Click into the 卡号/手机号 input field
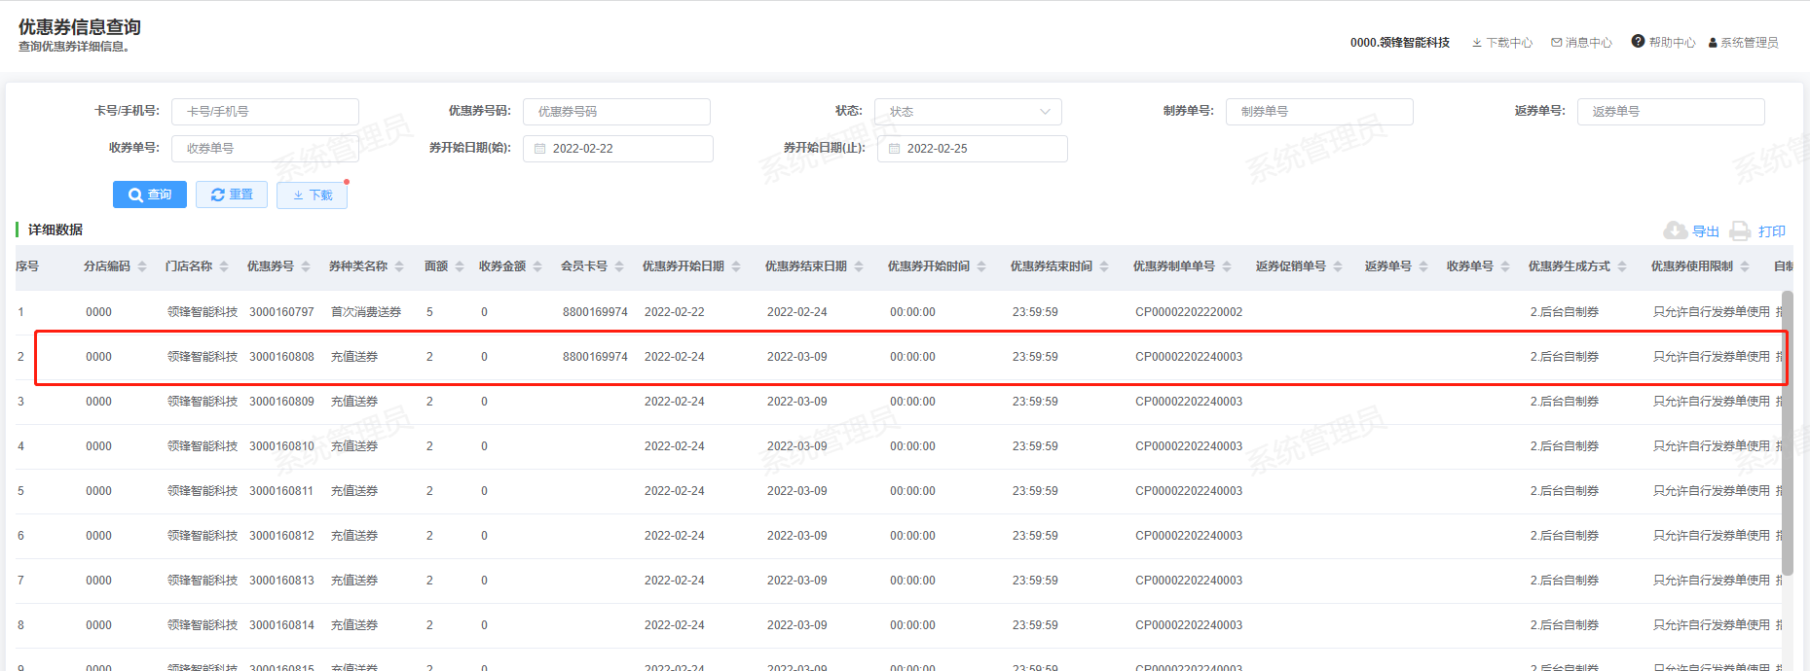The image size is (1810, 671). tap(265, 112)
